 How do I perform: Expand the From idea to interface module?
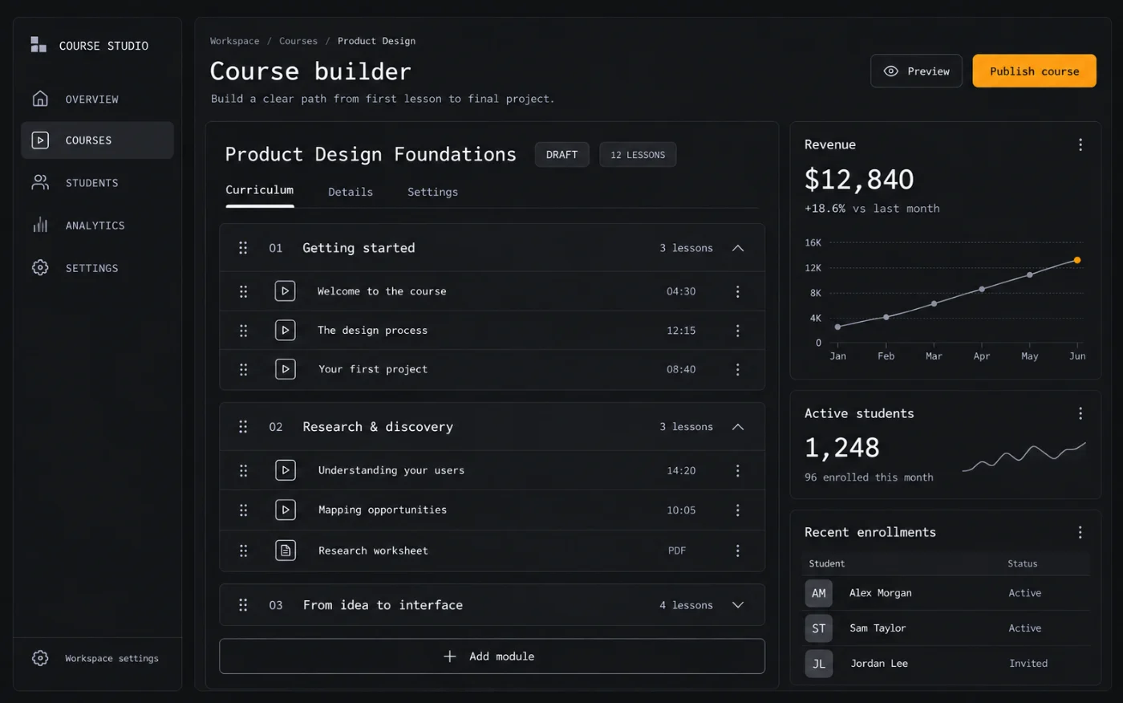click(x=738, y=605)
